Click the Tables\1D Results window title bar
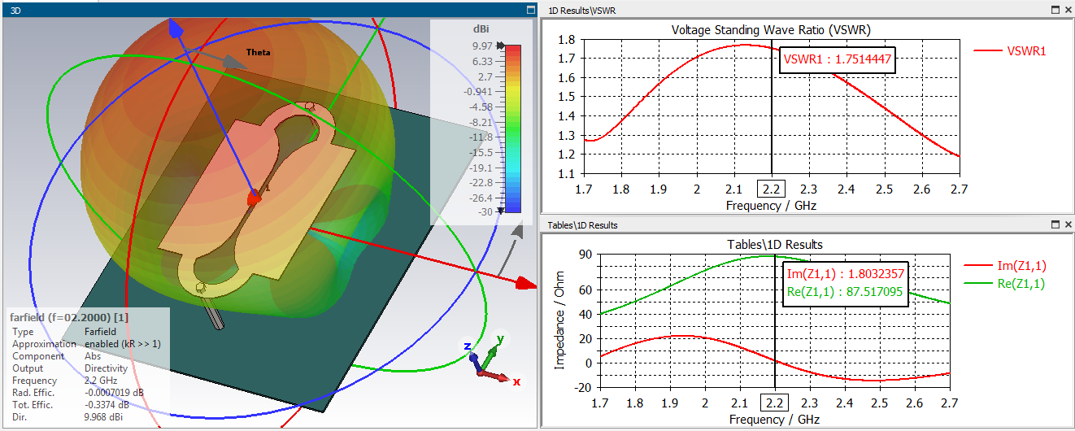 805,224
